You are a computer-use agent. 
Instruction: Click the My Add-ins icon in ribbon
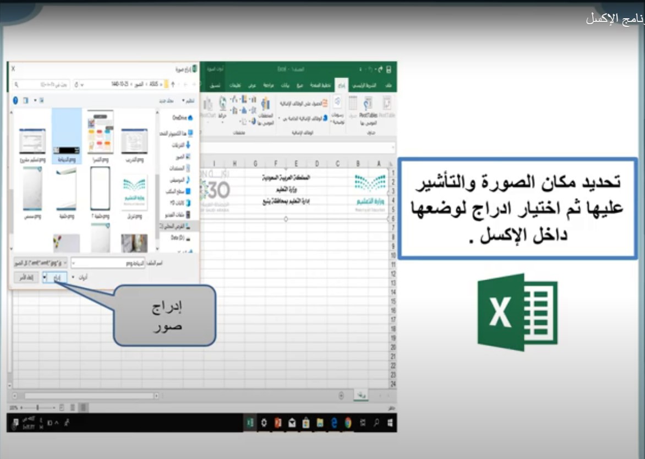(x=325, y=118)
